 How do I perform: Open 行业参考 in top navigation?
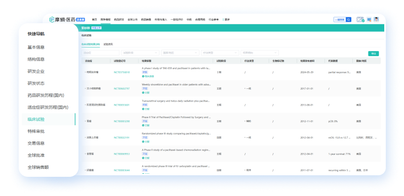coord(214,20)
